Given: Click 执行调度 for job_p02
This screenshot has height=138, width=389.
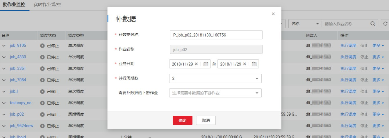Looking at the screenshot, I should 348,114.
